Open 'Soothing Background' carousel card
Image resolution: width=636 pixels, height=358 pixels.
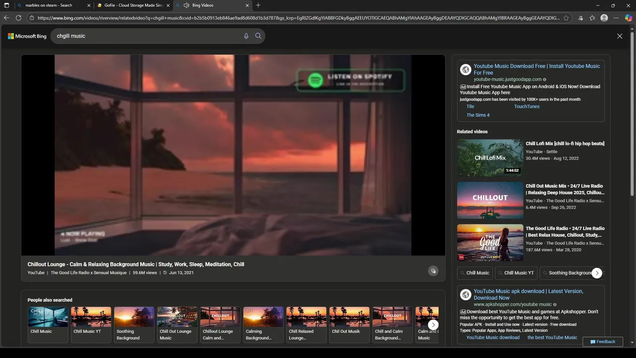coord(134,325)
